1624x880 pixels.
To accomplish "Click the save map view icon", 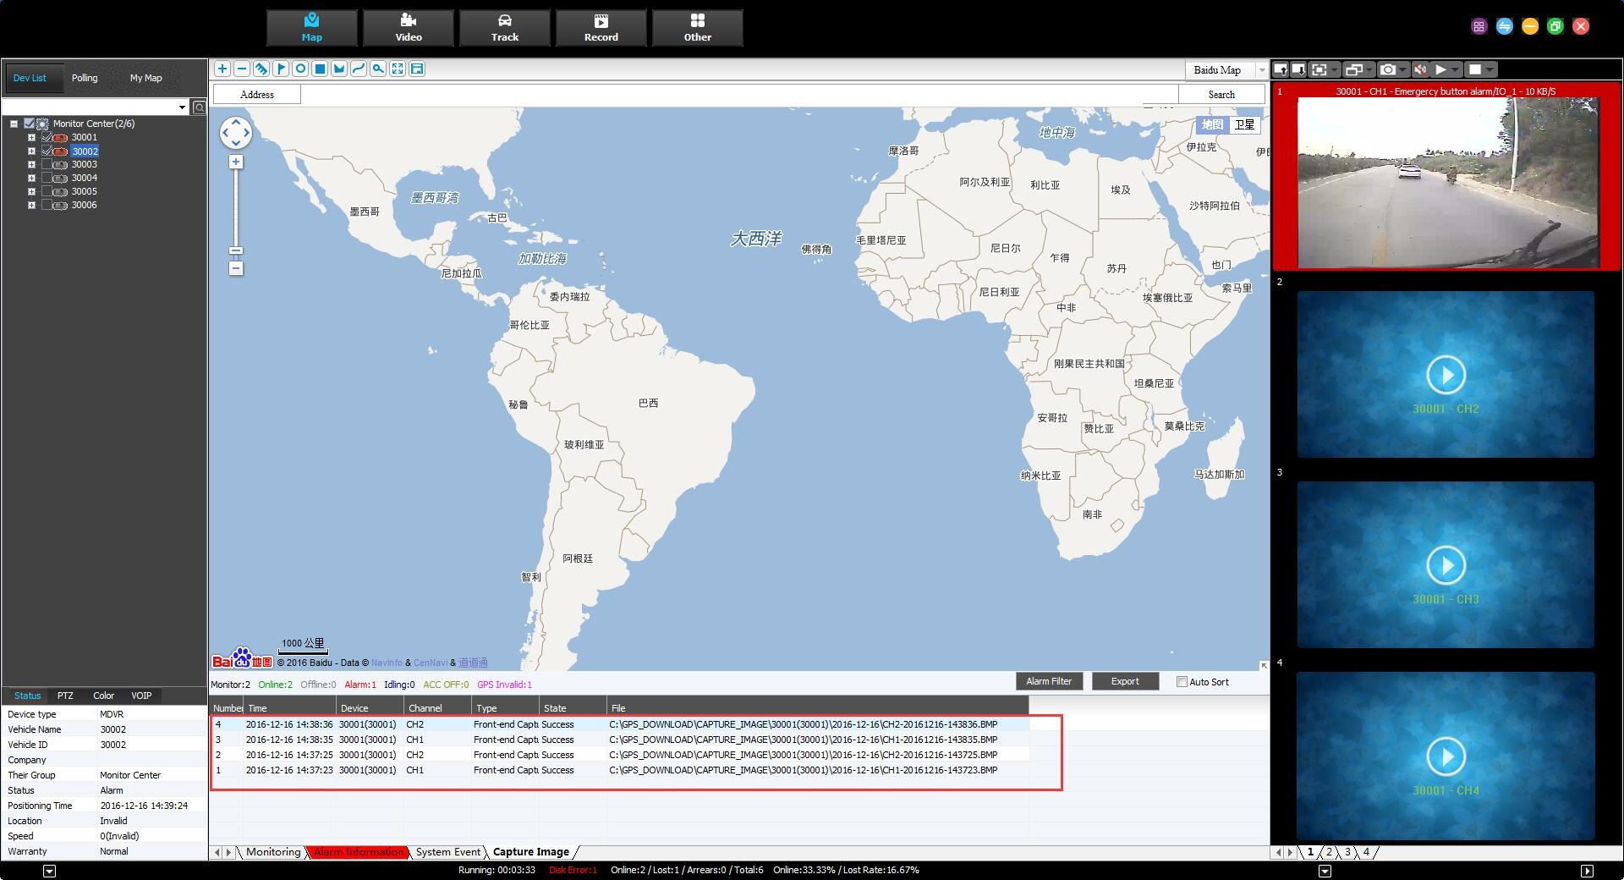I will (x=417, y=69).
